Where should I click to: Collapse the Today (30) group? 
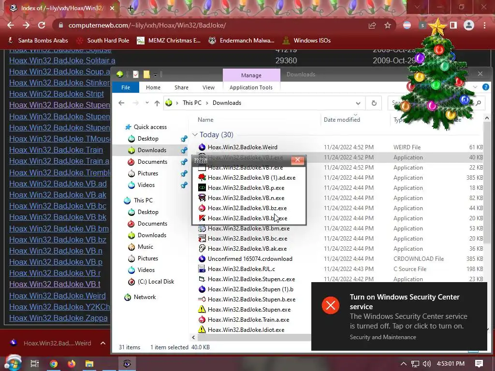pyautogui.click(x=195, y=135)
